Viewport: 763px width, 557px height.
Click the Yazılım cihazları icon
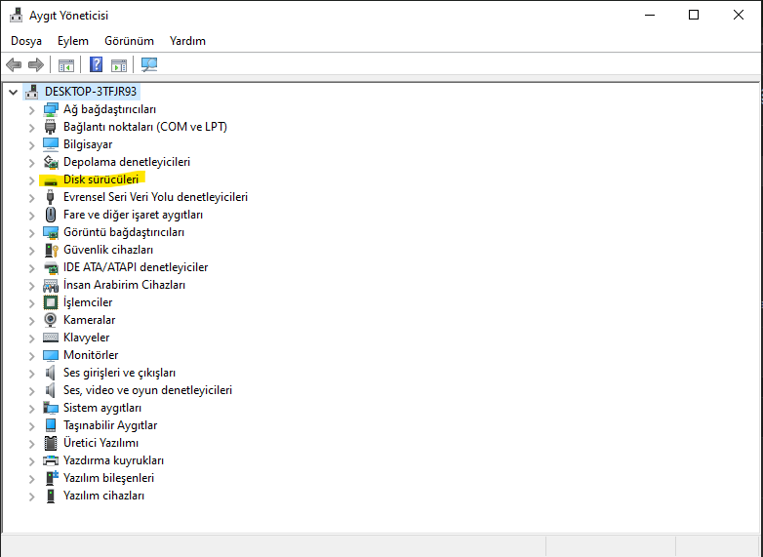(x=51, y=496)
